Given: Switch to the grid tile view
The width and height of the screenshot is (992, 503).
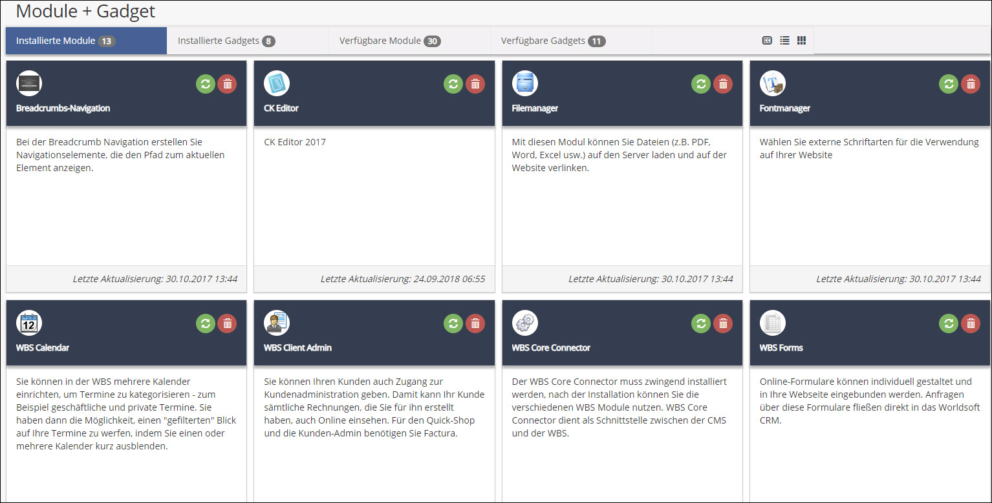Looking at the screenshot, I should pyautogui.click(x=802, y=41).
